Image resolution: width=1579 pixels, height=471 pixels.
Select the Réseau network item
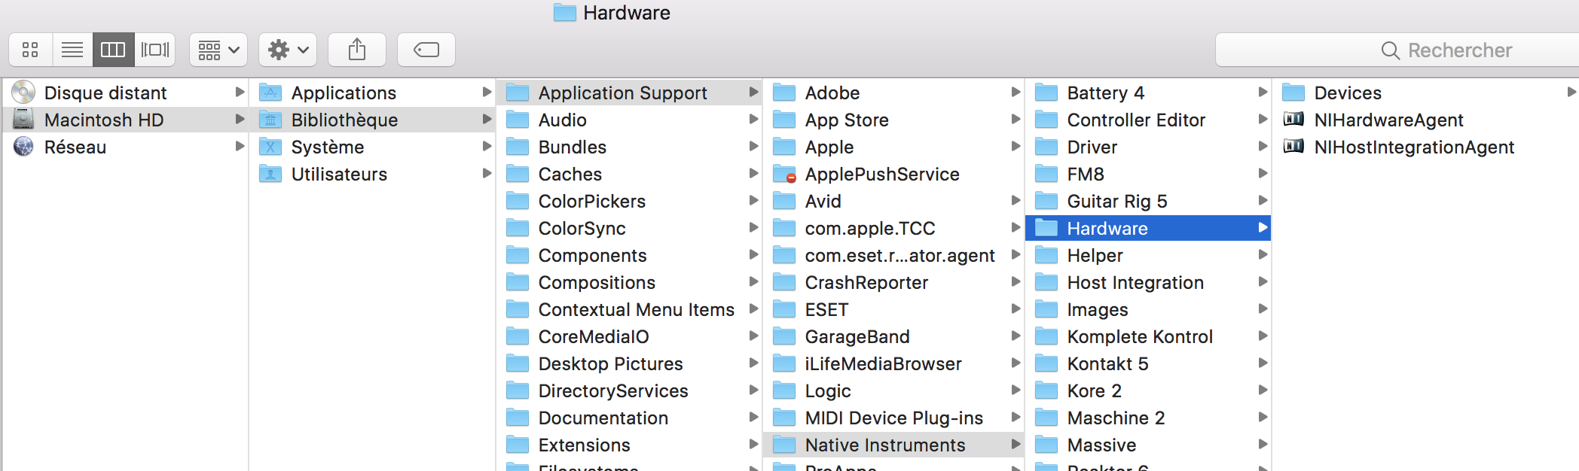(125, 147)
